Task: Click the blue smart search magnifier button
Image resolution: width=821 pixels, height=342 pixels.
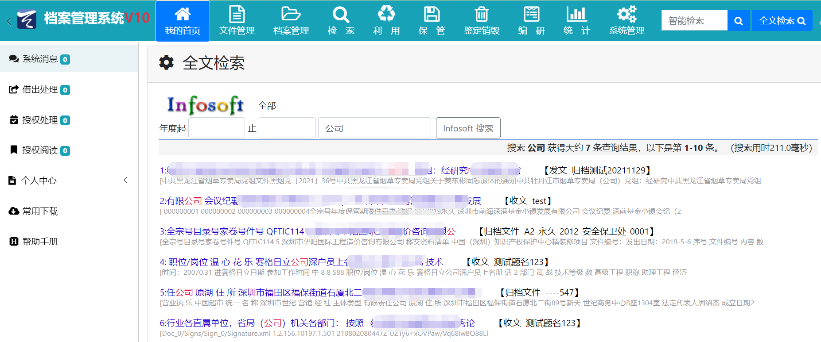Action: click(x=739, y=21)
